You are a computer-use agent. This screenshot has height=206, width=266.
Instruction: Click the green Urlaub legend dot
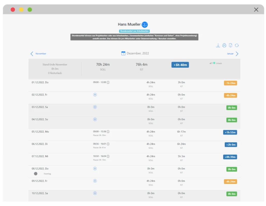tap(214, 63)
